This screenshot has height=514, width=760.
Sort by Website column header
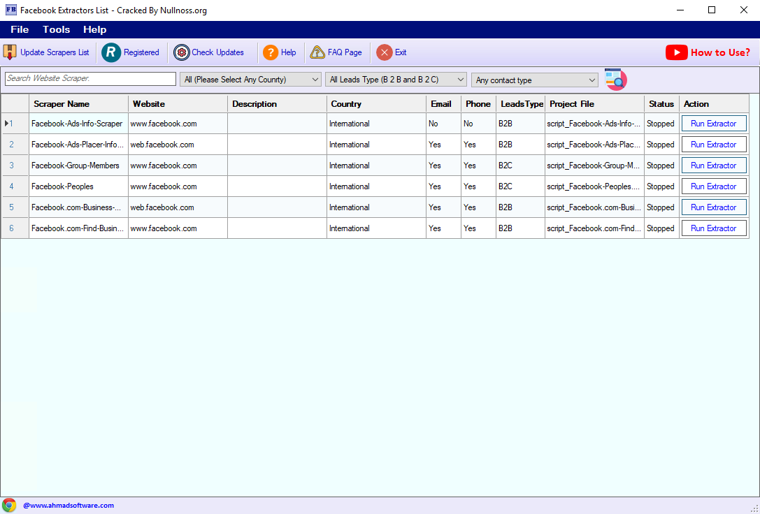coord(178,104)
